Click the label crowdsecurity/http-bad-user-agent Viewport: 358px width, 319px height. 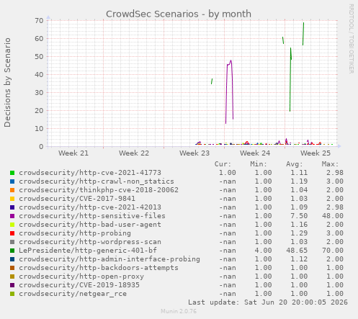pos(90,225)
